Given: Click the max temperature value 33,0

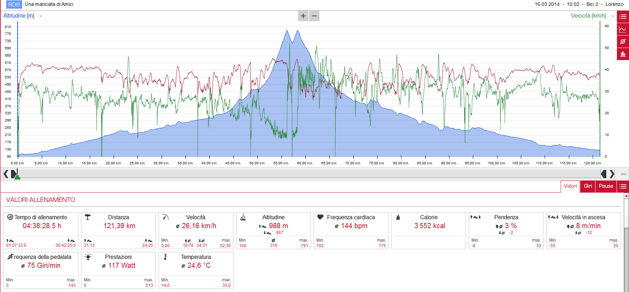Looking at the screenshot, I should (x=227, y=285).
